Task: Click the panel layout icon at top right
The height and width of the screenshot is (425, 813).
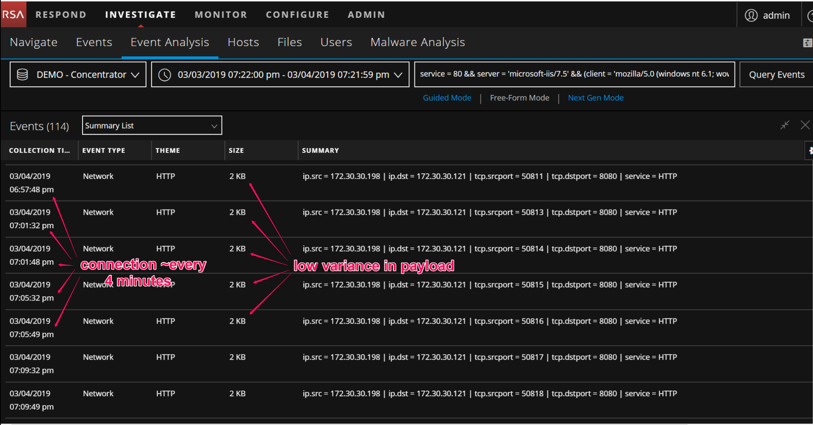Action: click(807, 42)
